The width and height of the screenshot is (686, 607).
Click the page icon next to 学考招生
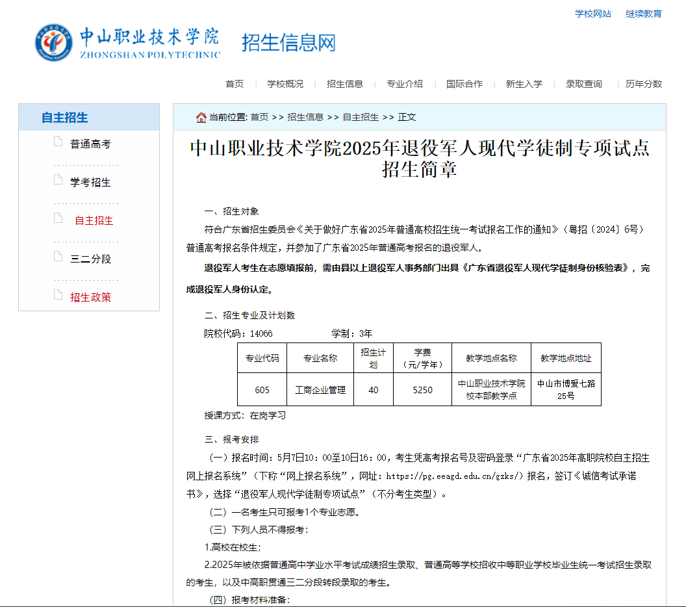pyautogui.click(x=58, y=179)
